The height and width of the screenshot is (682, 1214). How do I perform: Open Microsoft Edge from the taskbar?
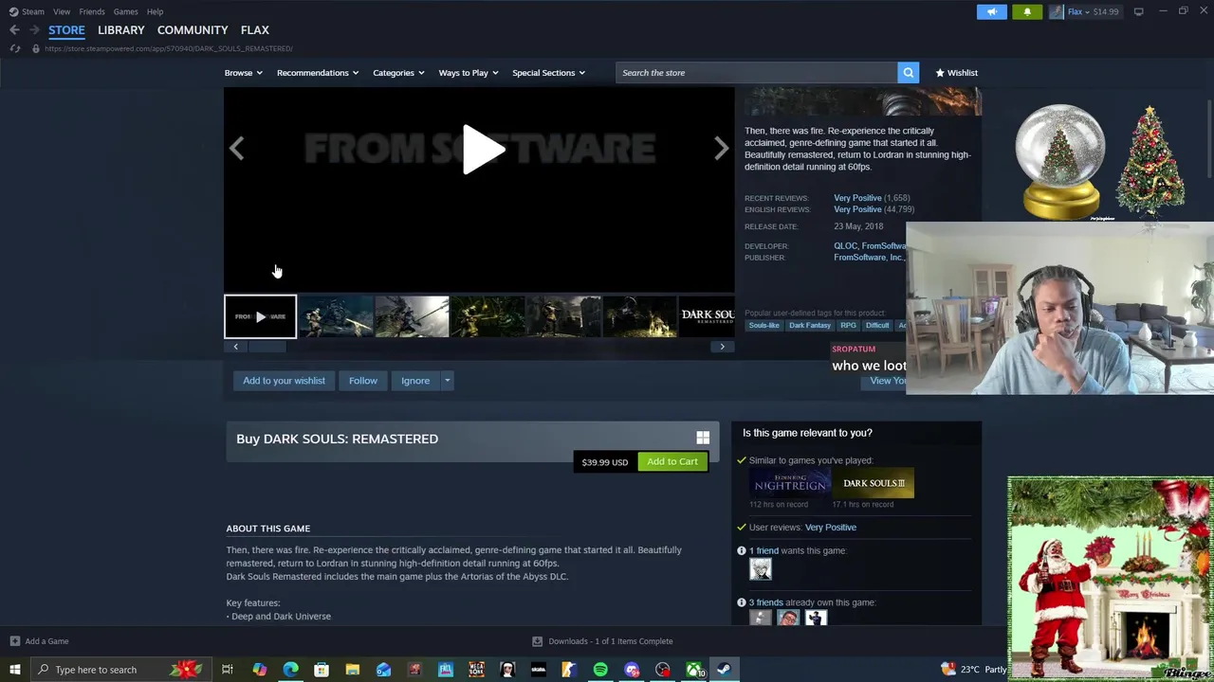(290, 670)
